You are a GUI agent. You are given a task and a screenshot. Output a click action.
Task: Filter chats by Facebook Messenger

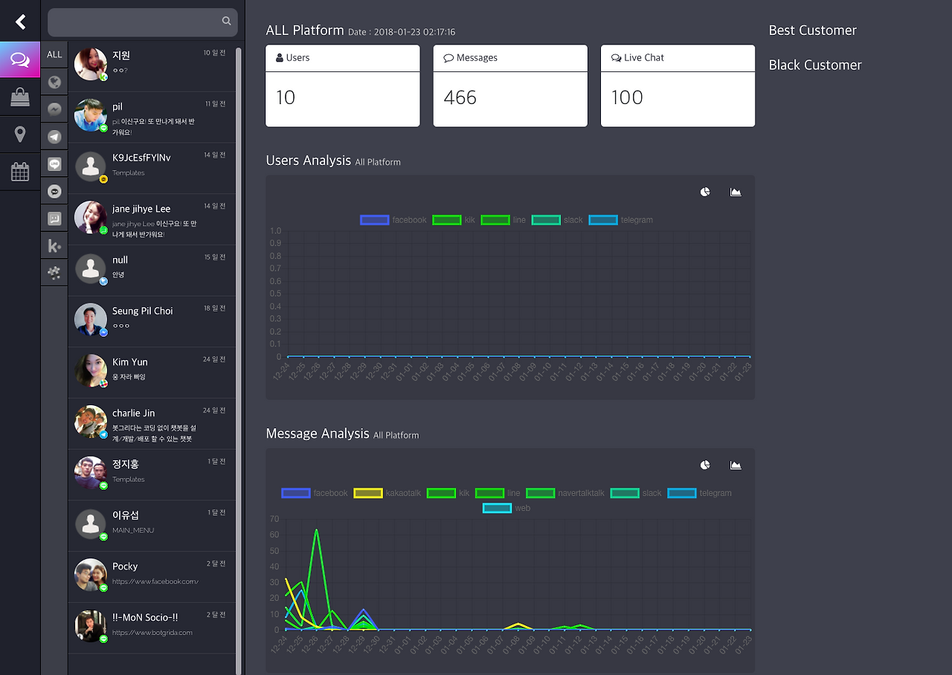click(x=54, y=109)
